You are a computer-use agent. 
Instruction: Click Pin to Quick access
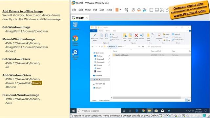(x=94, y=37)
